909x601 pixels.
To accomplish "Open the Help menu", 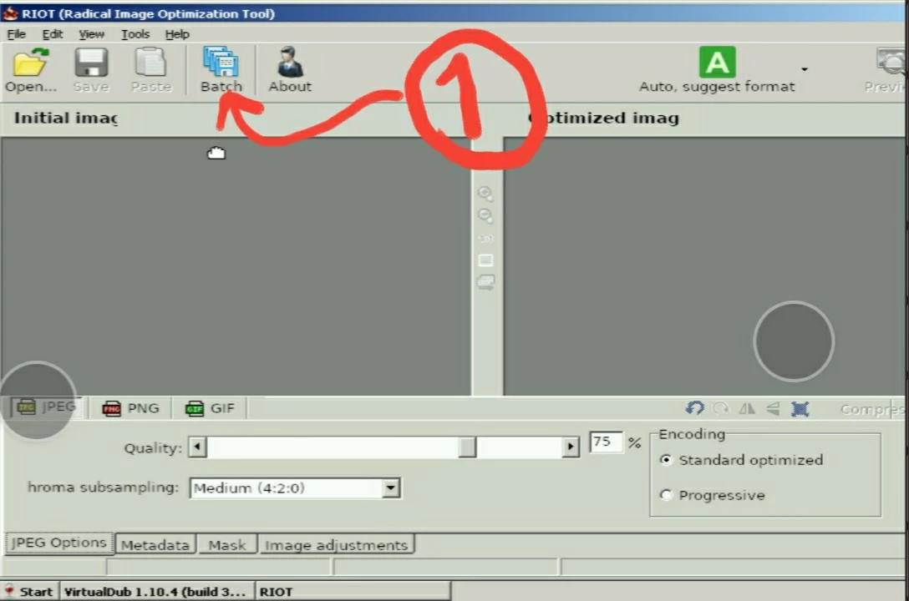I will (177, 34).
